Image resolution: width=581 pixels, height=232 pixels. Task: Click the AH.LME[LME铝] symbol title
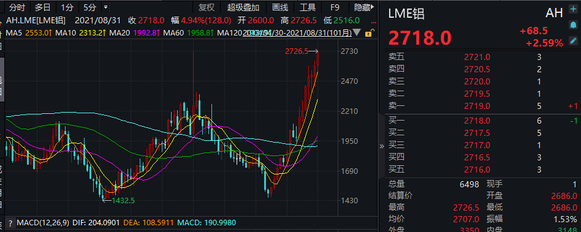coord(36,20)
